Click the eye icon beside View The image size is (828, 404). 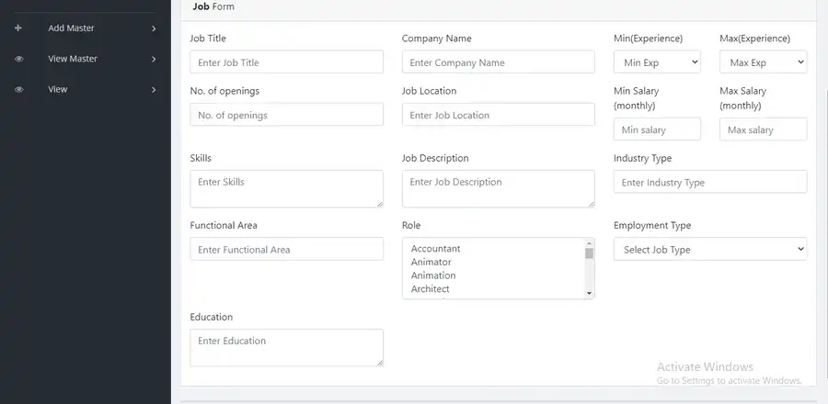click(x=18, y=89)
